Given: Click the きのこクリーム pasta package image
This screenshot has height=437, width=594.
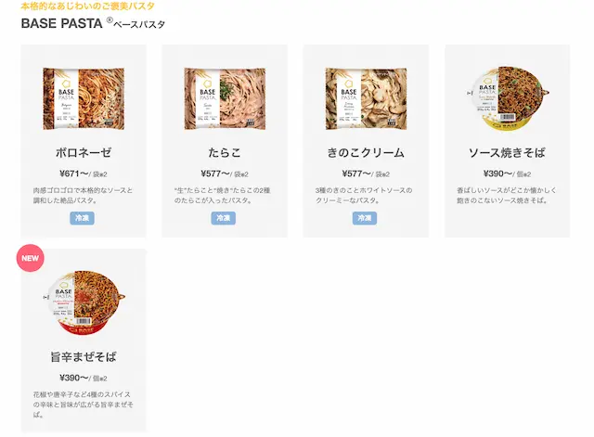Looking at the screenshot, I should [x=366, y=97].
